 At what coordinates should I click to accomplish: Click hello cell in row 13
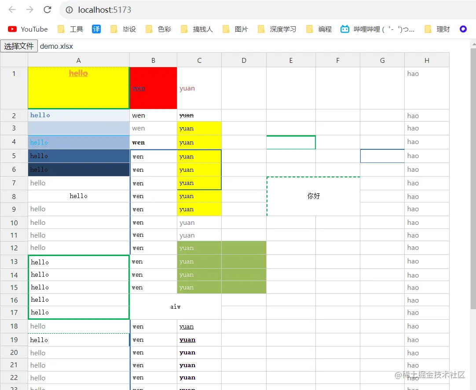click(79, 262)
